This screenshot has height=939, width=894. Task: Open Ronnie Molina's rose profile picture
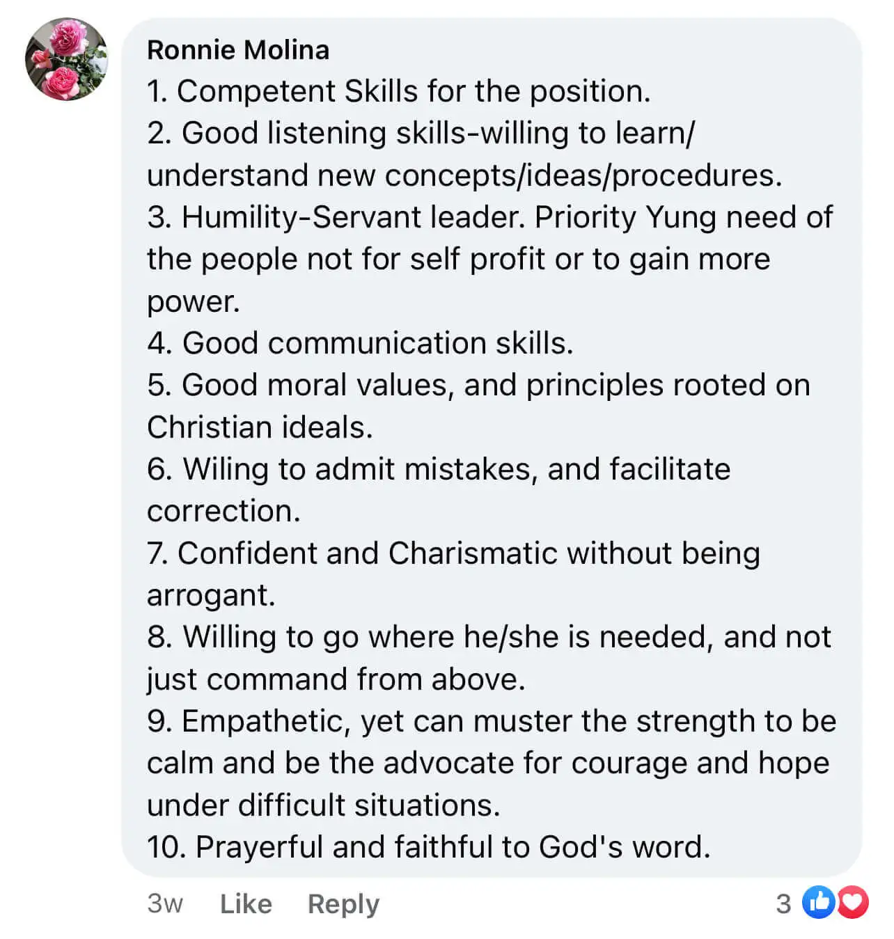pyautogui.click(x=67, y=60)
